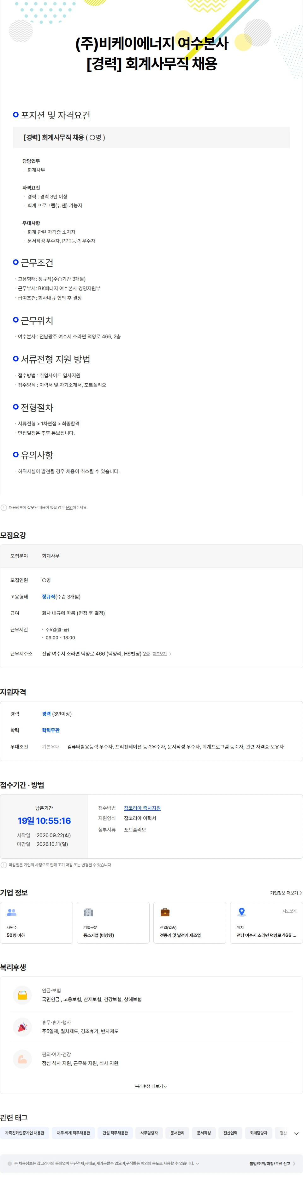This screenshot has width=303, height=1180.
Task: Click the 경력 qualification link
Action: click(x=46, y=714)
